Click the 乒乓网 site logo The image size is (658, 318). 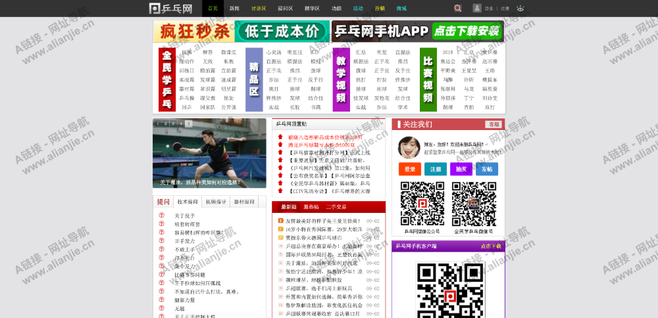point(171,9)
